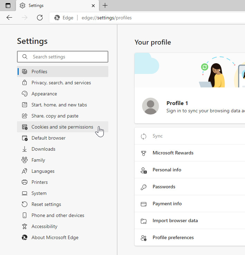Open Cookies and site permissions
This screenshot has height=255, width=245.
pyautogui.click(x=63, y=127)
